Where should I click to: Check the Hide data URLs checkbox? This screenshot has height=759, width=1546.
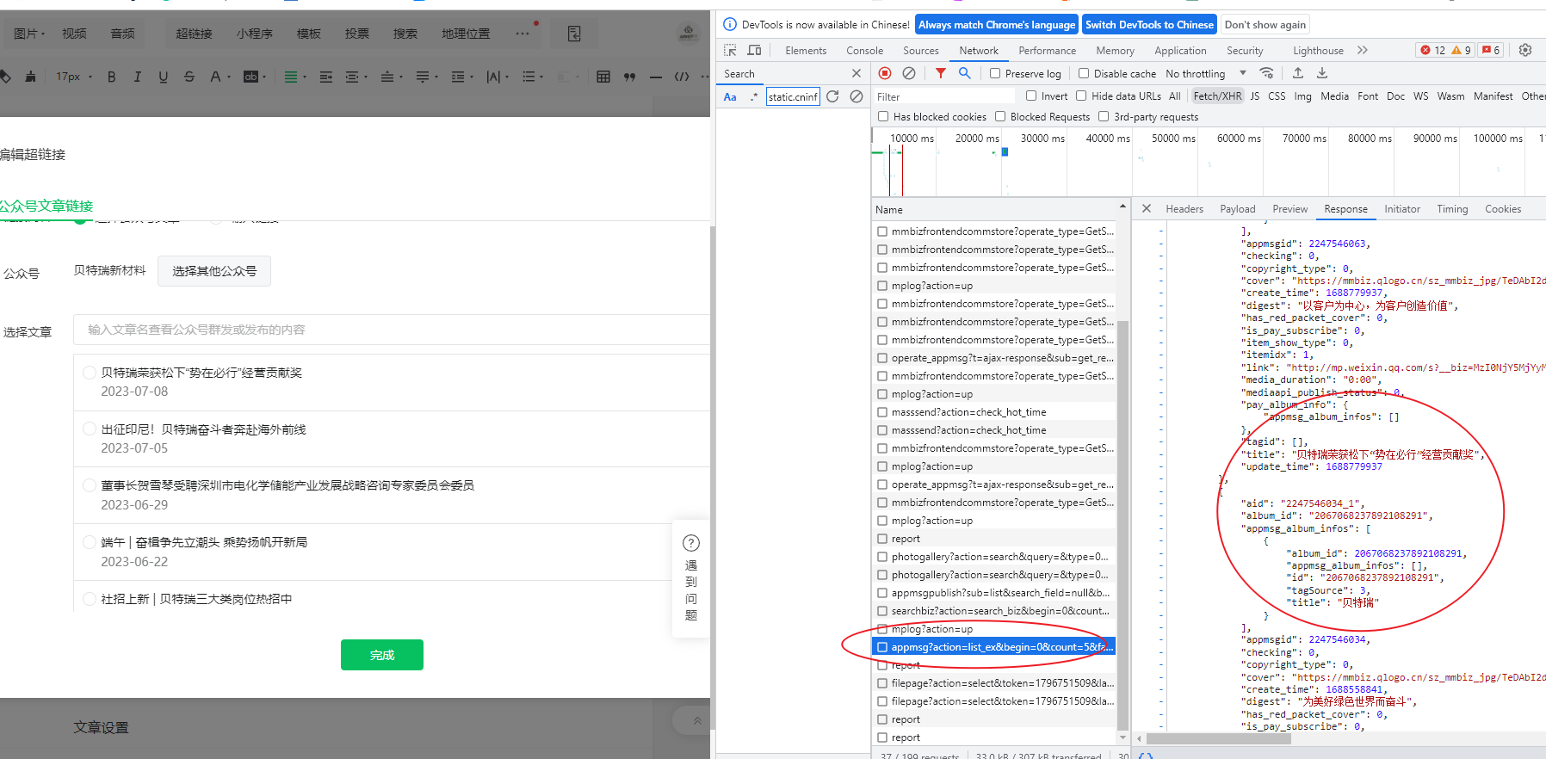[x=1081, y=96]
